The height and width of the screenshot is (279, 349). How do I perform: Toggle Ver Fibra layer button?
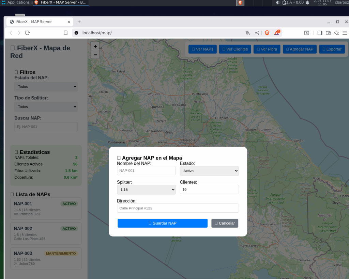pyautogui.click(x=267, y=49)
